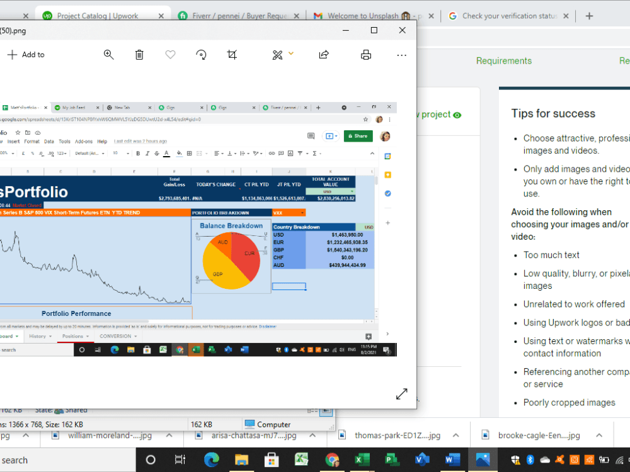Rotate the image using the rotate icon
The height and width of the screenshot is (472, 630).
(x=202, y=55)
